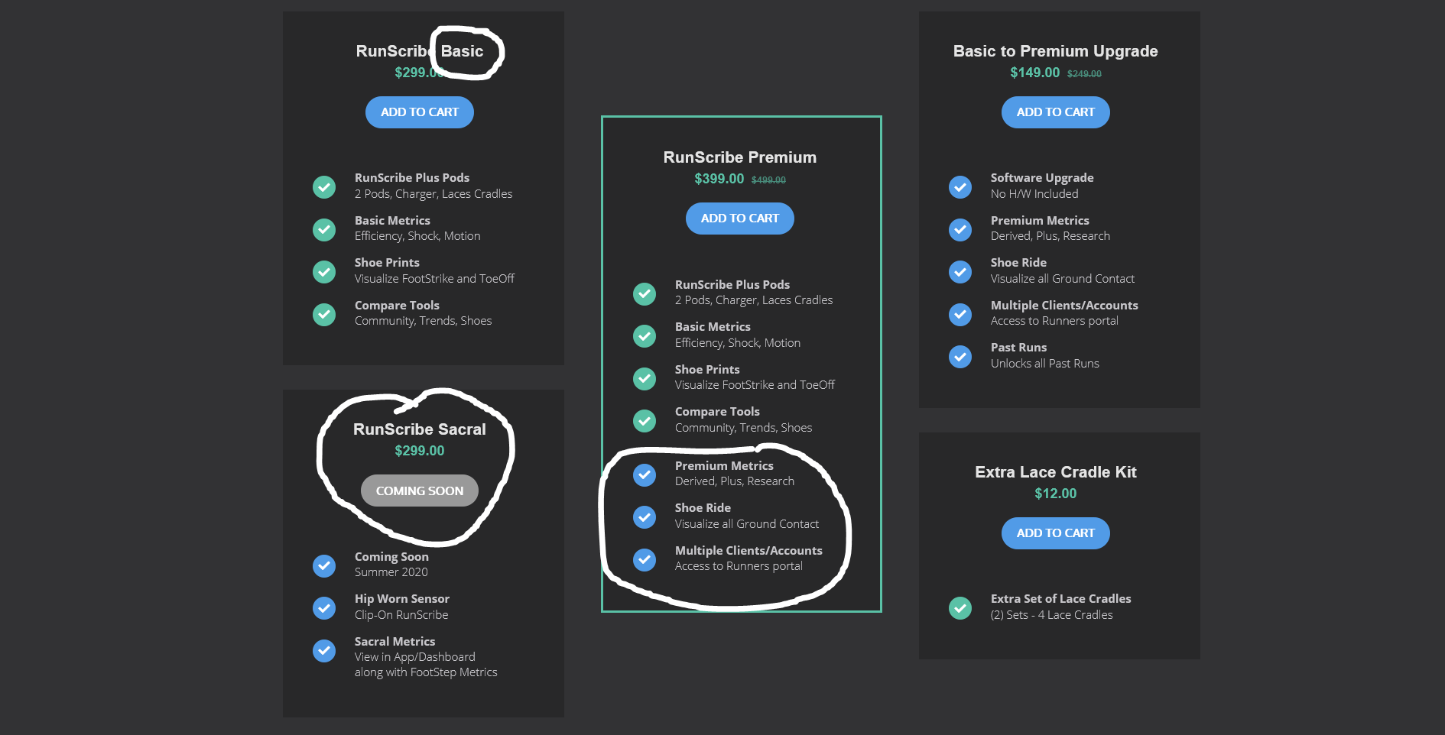Image resolution: width=1445 pixels, height=735 pixels.
Task: Click the $149.00 upgrade price
Action: pos(1035,73)
